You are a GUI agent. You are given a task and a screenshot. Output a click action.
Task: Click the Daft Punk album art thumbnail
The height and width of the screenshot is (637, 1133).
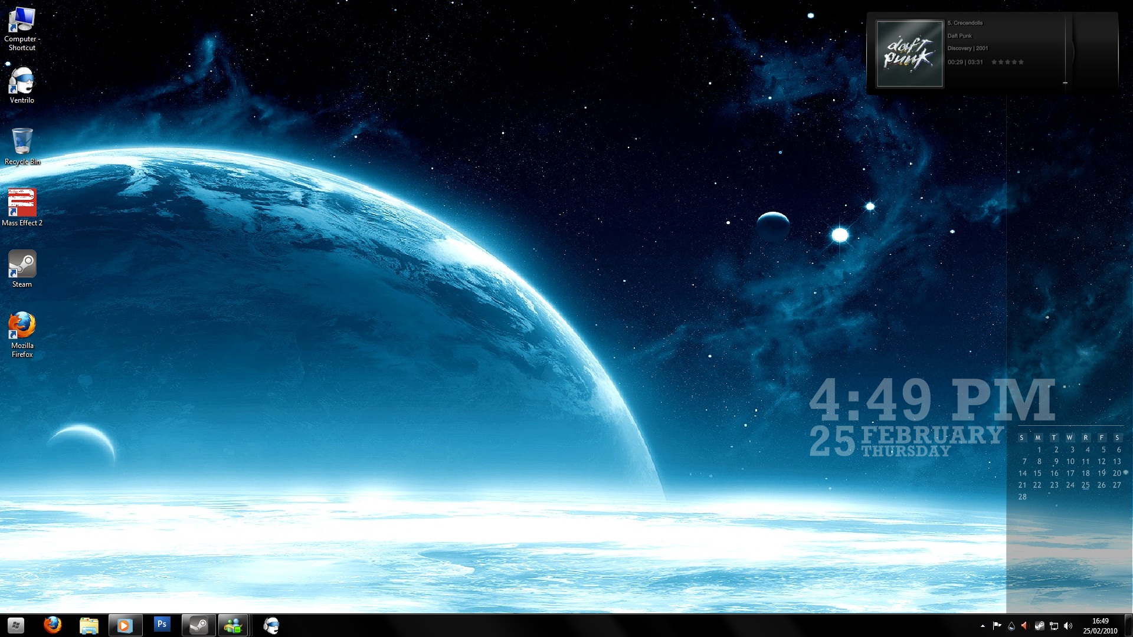[909, 54]
